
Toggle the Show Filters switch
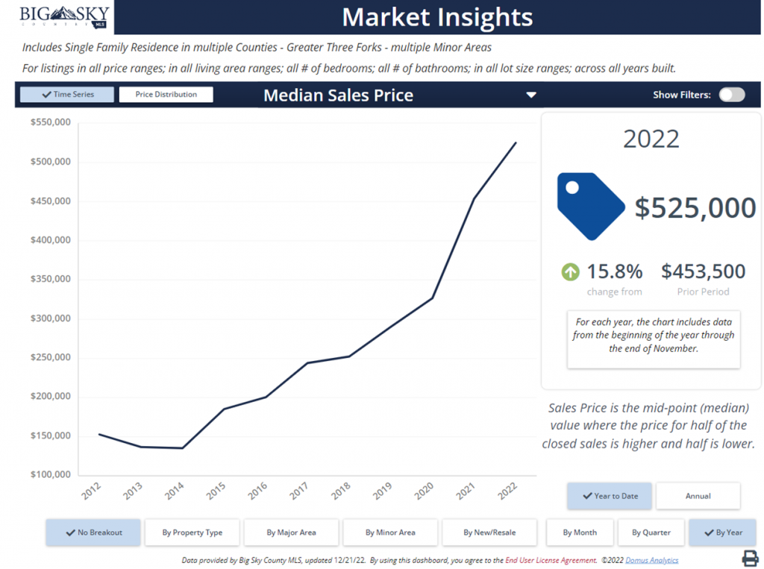(732, 95)
